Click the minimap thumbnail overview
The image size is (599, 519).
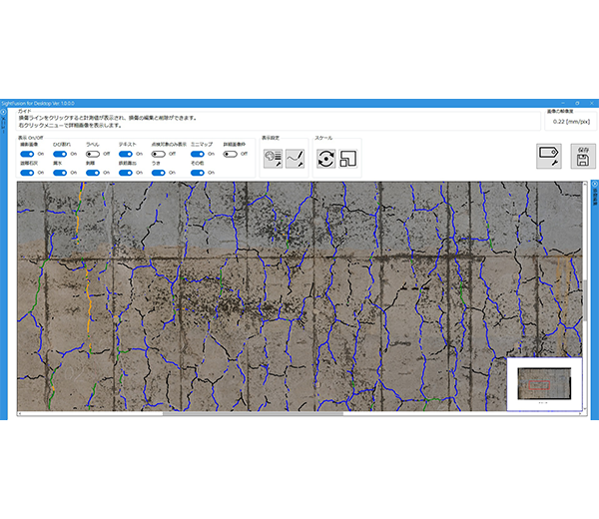click(544, 384)
